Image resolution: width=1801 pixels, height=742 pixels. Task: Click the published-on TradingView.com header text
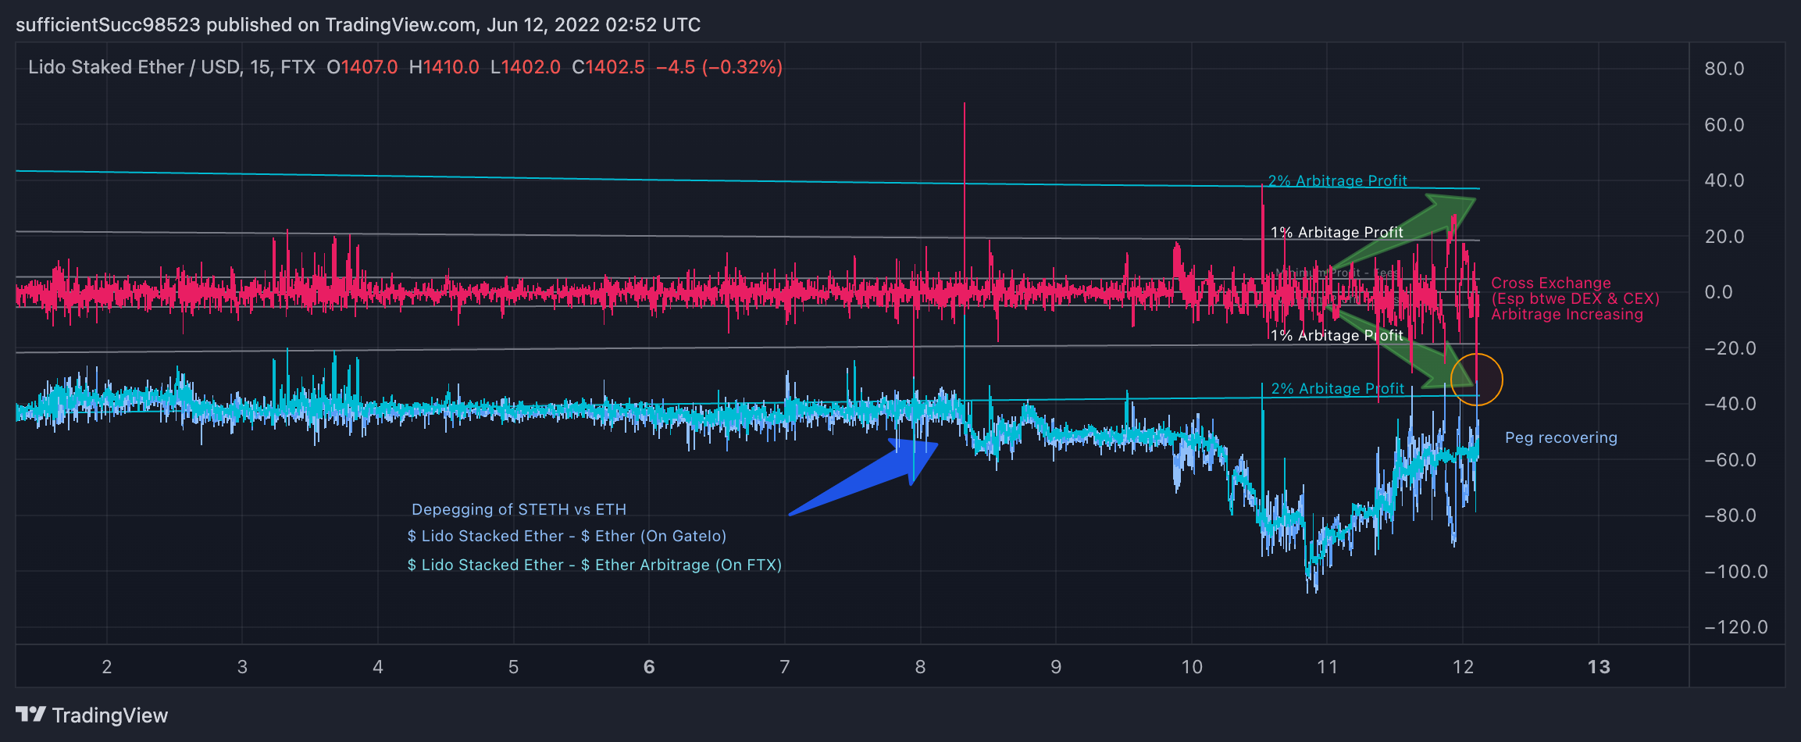point(358,25)
